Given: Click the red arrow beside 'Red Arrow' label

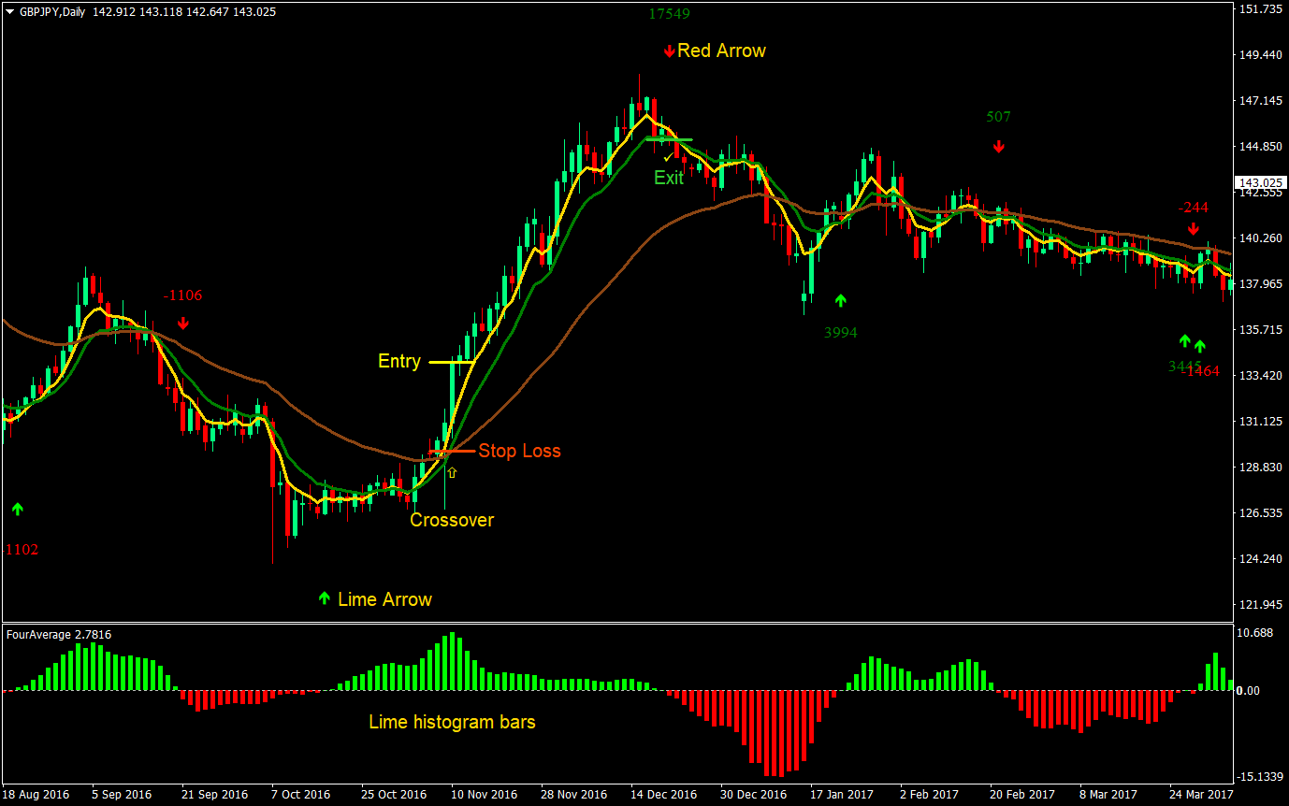Looking at the screenshot, I should [x=669, y=51].
